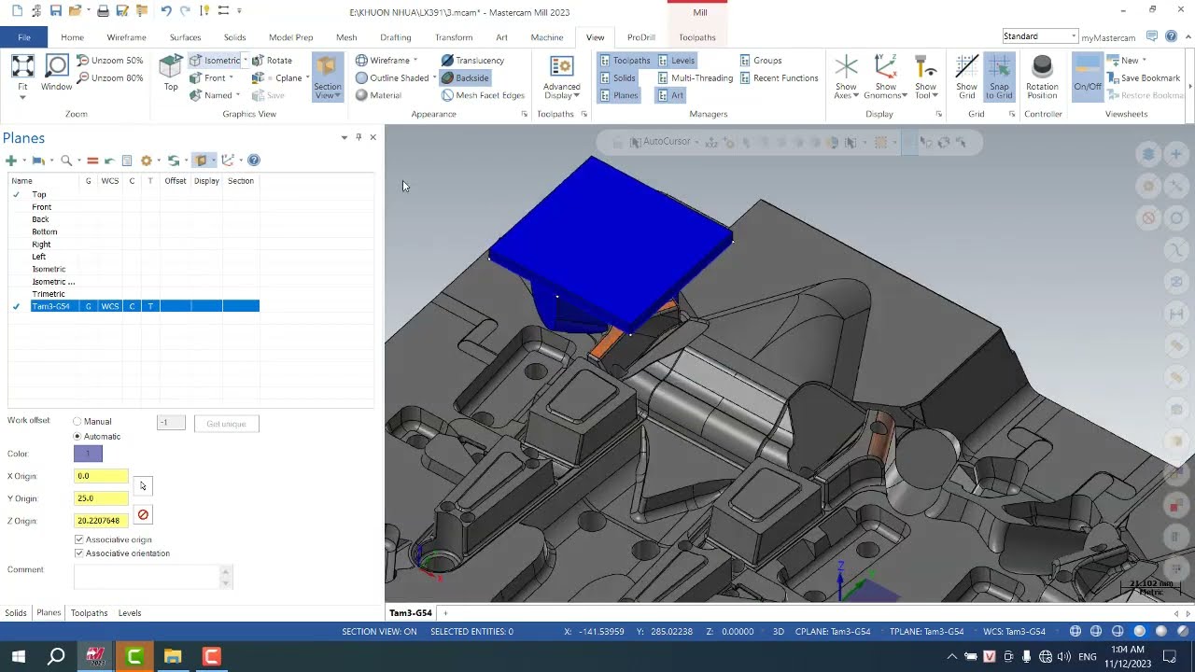Toggle the Art manager panel

click(670, 95)
